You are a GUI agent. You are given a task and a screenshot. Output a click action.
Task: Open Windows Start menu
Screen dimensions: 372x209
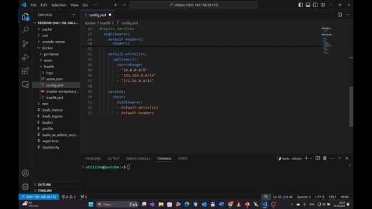91,204
